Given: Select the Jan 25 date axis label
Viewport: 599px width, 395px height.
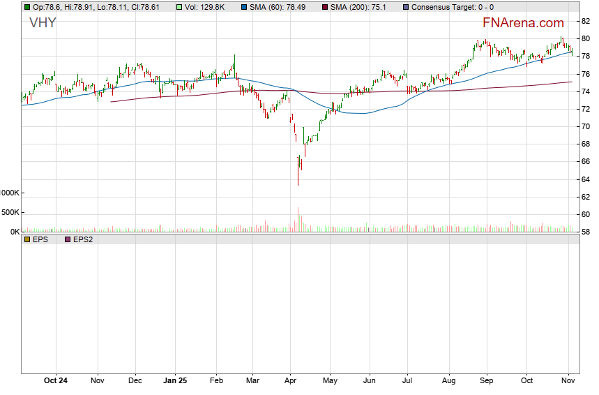Looking at the screenshot, I should point(174,381).
